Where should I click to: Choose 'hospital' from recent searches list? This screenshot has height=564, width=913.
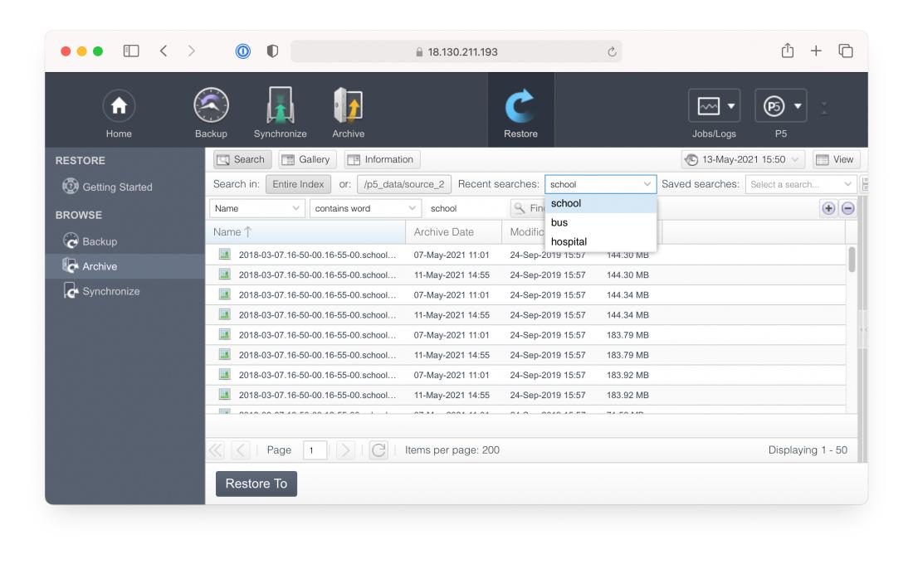[600, 241]
